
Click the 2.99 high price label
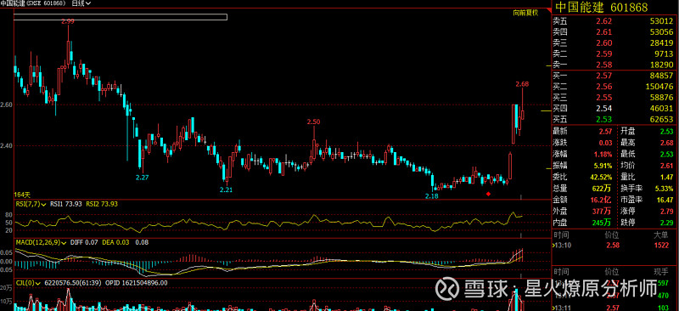coord(68,21)
